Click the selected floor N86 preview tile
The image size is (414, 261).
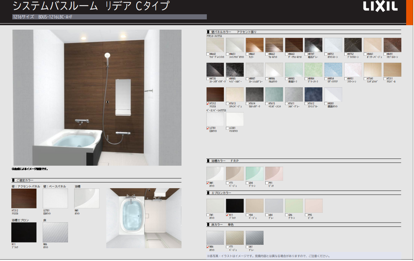[x=55, y=232]
